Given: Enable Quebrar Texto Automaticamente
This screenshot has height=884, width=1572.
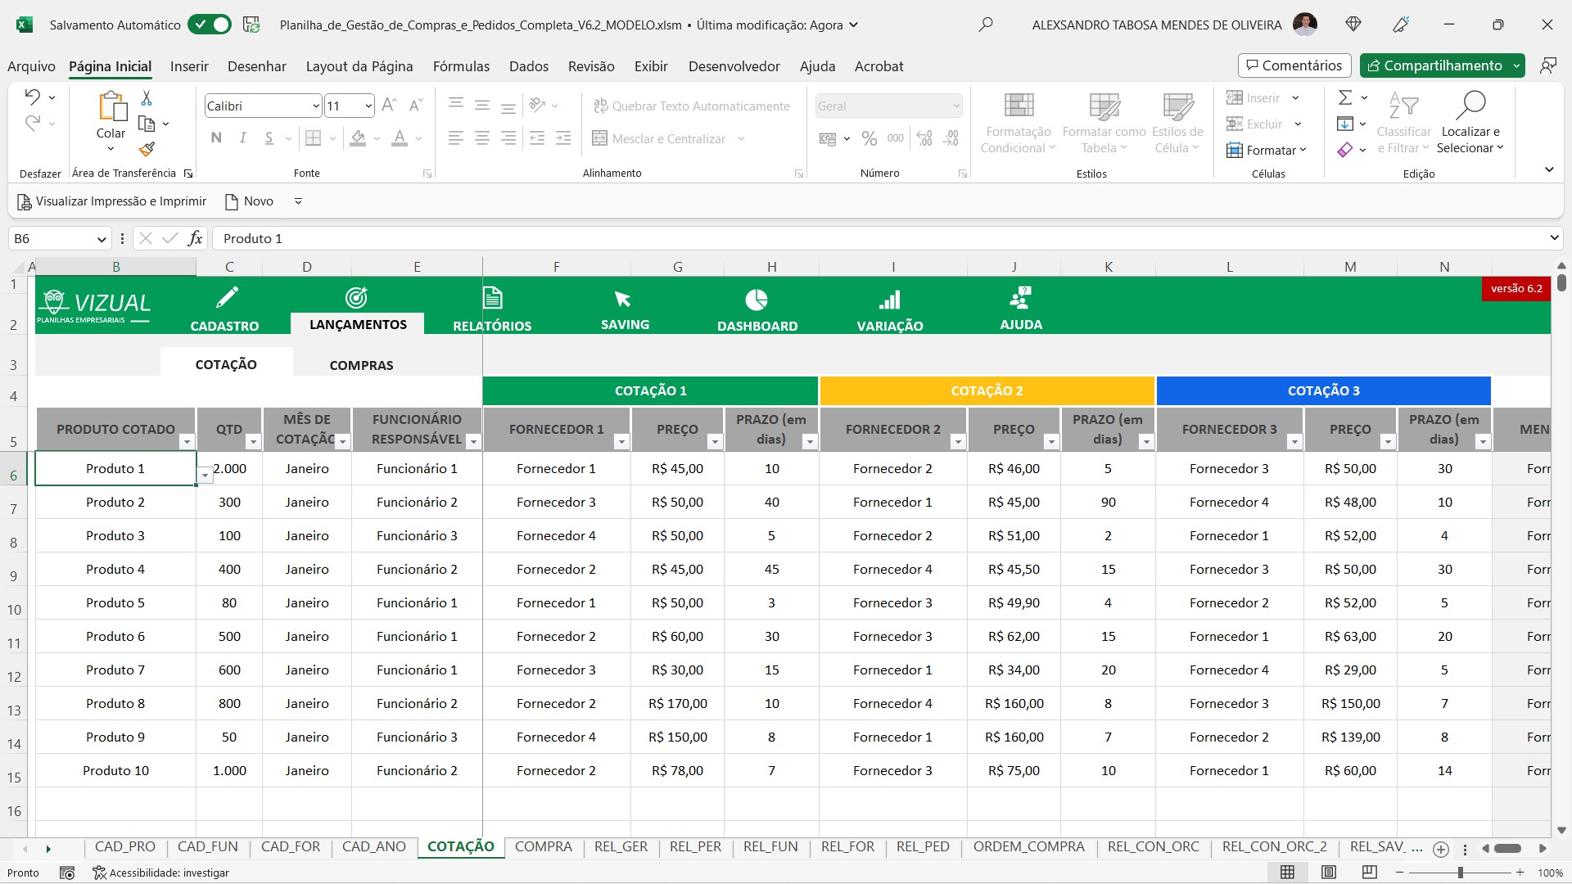Looking at the screenshot, I should tap(692, 106).
